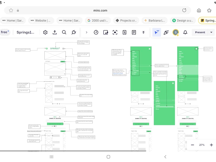Tap the Android back button
216x162 pixels.
tap(165, 157)
